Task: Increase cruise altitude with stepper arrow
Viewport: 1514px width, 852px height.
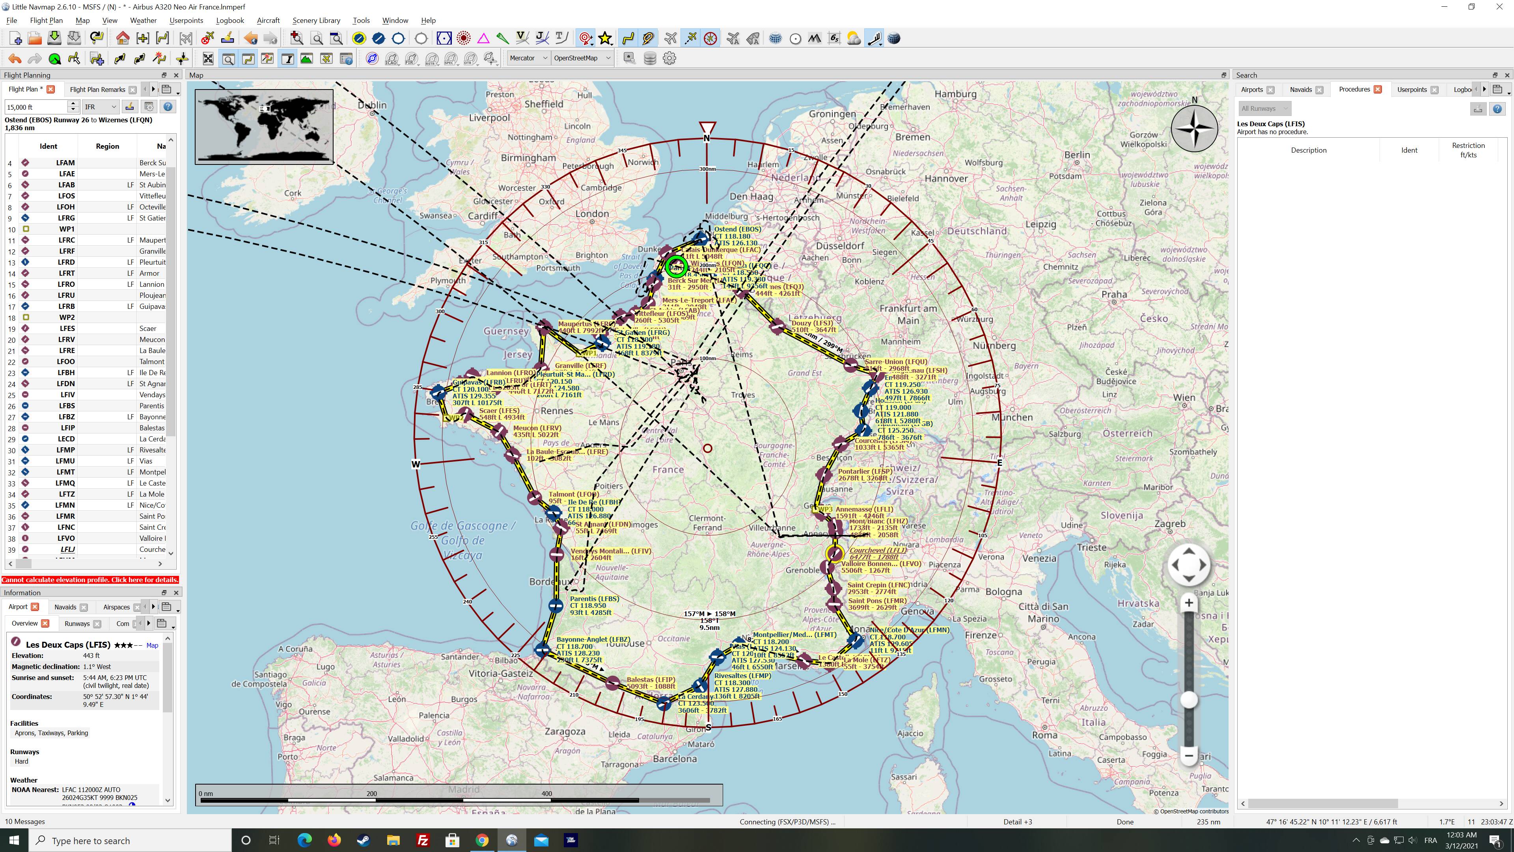Action: 73,103
